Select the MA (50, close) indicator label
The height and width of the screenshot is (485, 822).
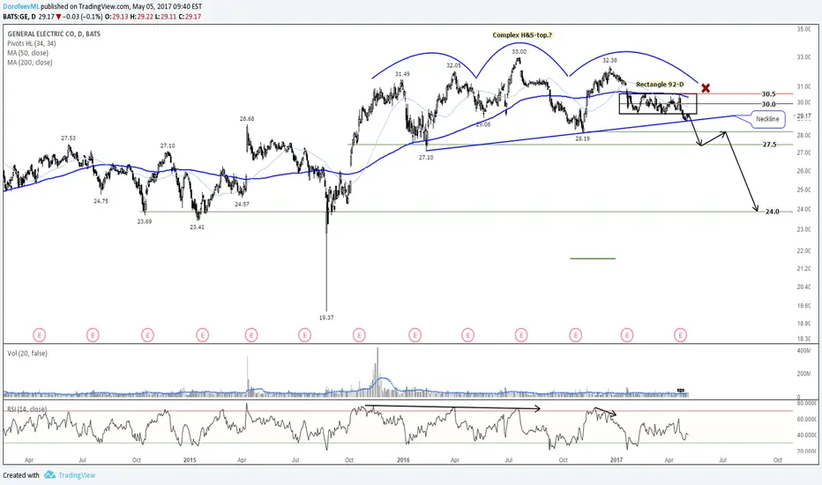tap(28, 53)
